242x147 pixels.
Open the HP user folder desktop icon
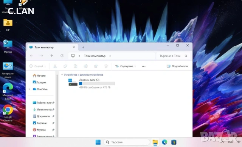click(x=8, y=24)
